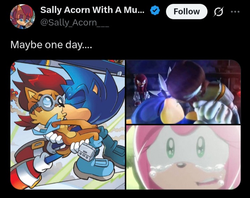The image size is (250, 198).
Task: Open Sally Acorn's profile avatar
Action: (x=22, y=16)
